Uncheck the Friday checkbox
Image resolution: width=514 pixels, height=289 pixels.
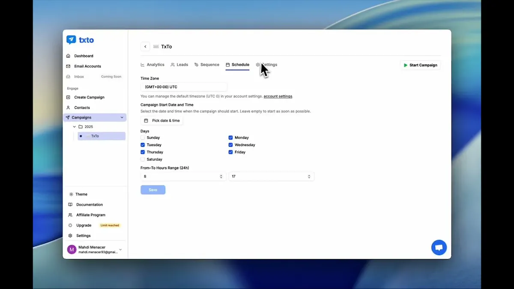coord(230,152)
